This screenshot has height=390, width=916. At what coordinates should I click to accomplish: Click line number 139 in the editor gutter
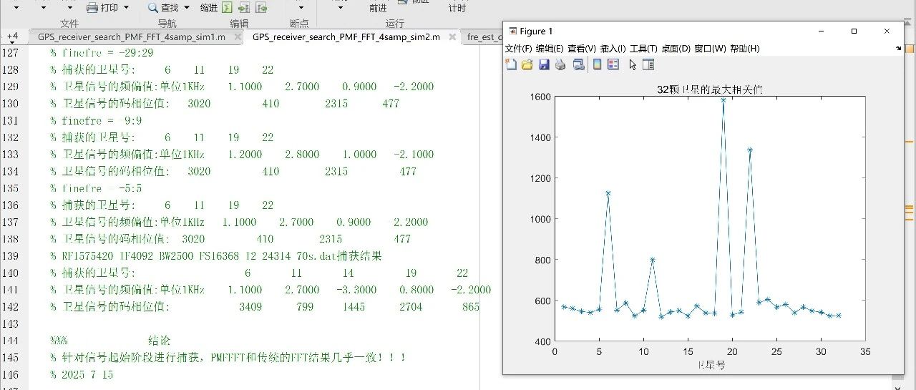pyautogui.click(x=11, y=256)
